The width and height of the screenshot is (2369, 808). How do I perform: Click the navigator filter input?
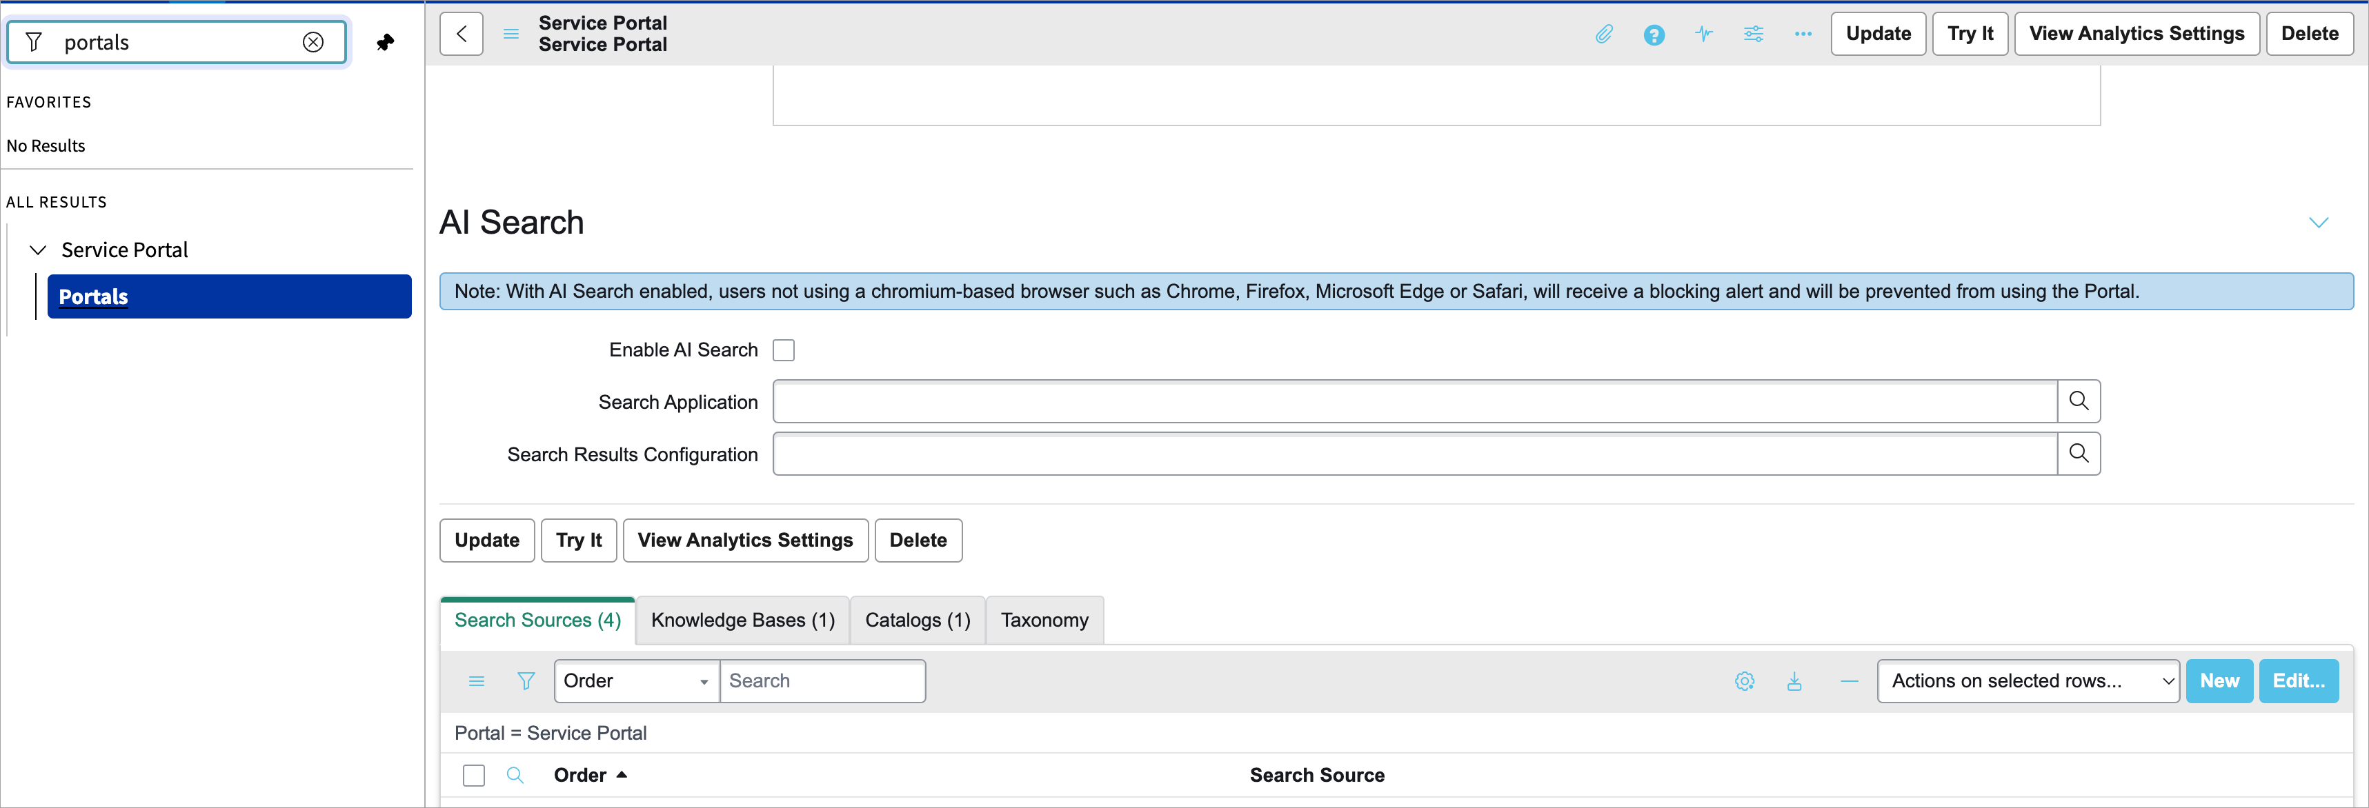(177, 42)
